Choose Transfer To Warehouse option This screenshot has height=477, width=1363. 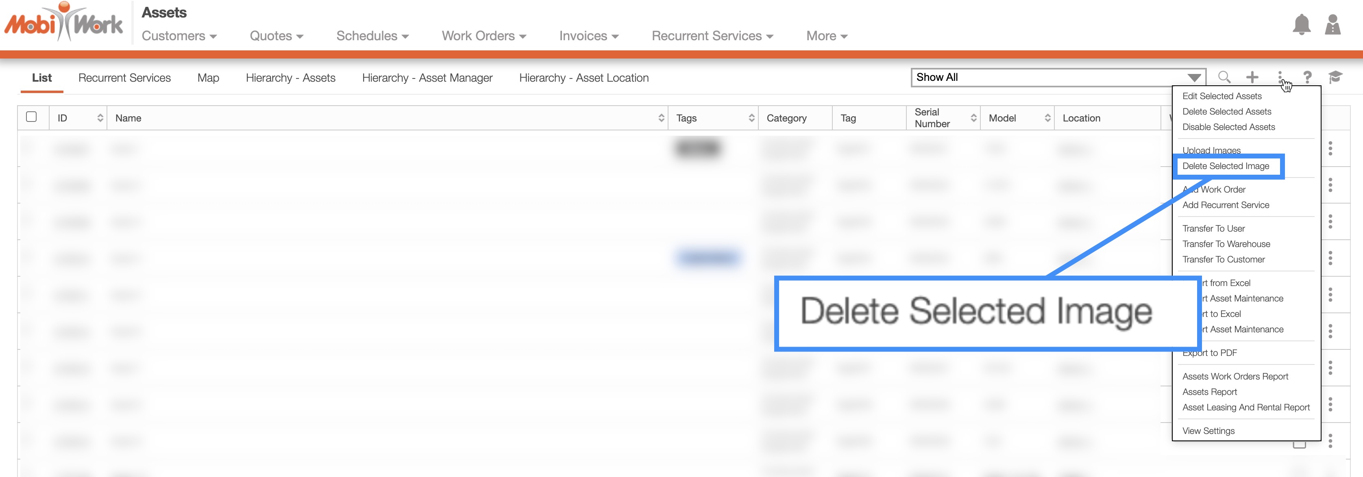click(x=1226, y=244)
